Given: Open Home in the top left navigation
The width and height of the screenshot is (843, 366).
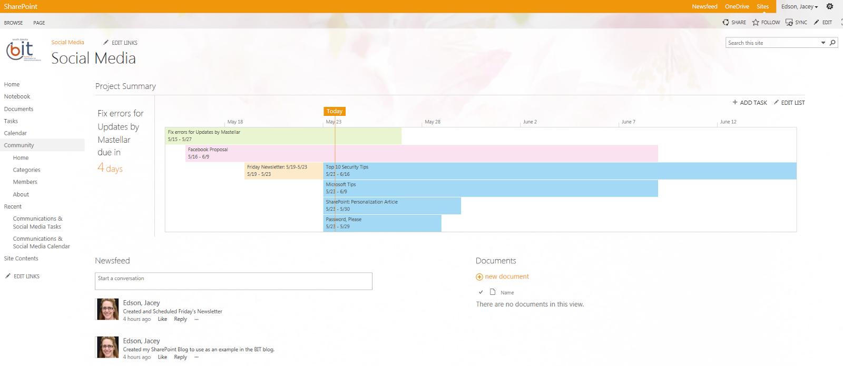Looking at the screenshot, I should click(x=12, y=84).
